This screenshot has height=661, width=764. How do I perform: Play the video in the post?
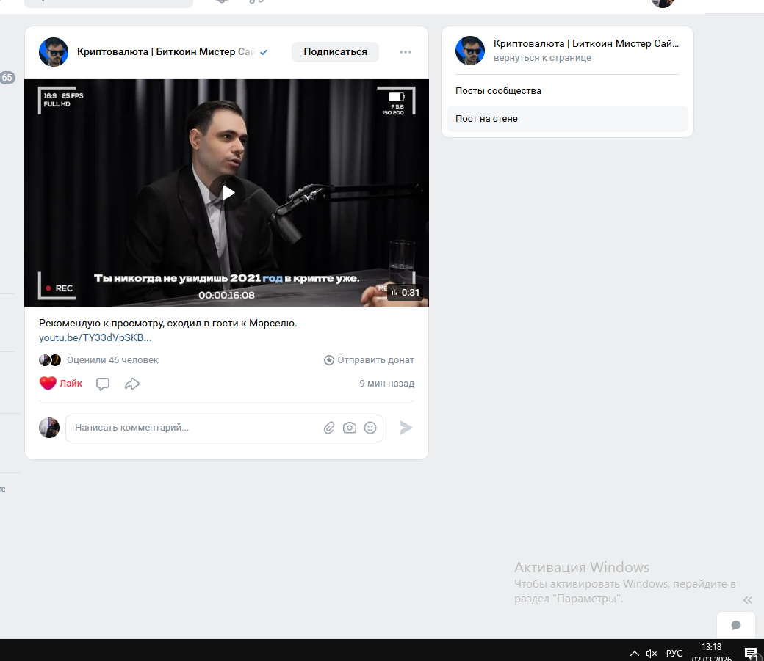click(x=227, y=192)
